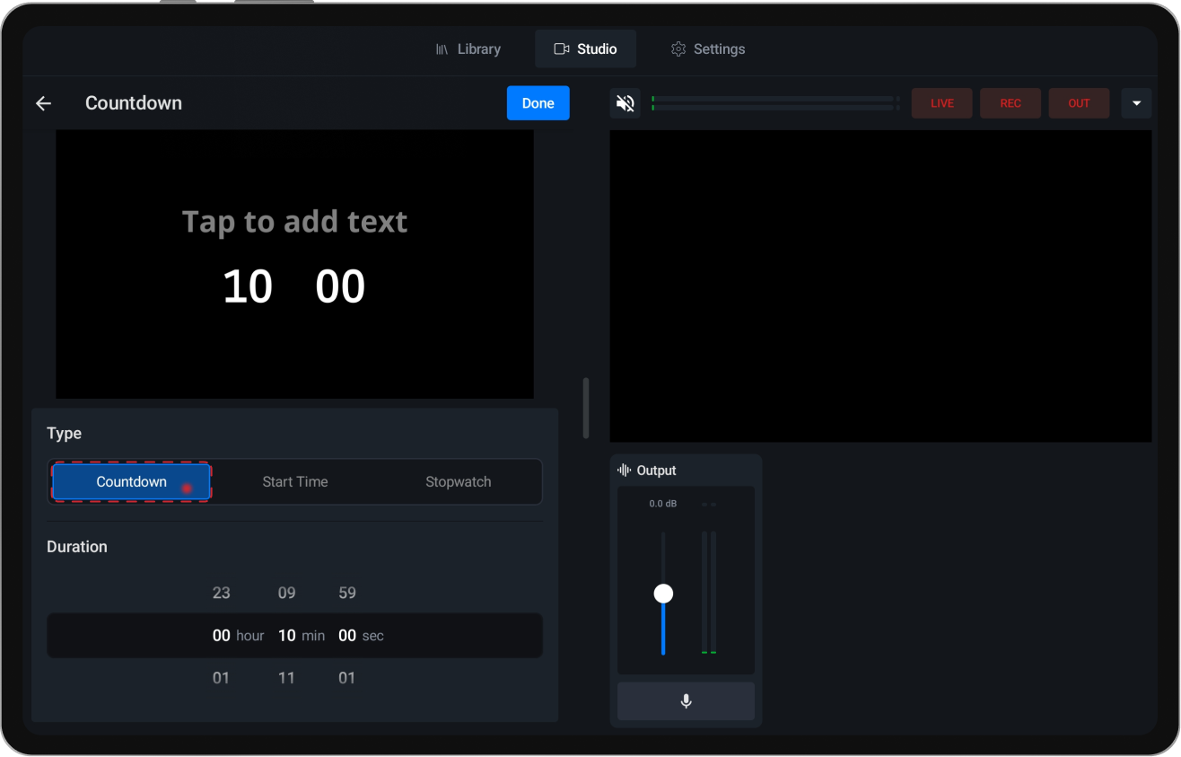Click the waveform icon next to Output label
The image size is (1181, 757).
coord(623,470)
